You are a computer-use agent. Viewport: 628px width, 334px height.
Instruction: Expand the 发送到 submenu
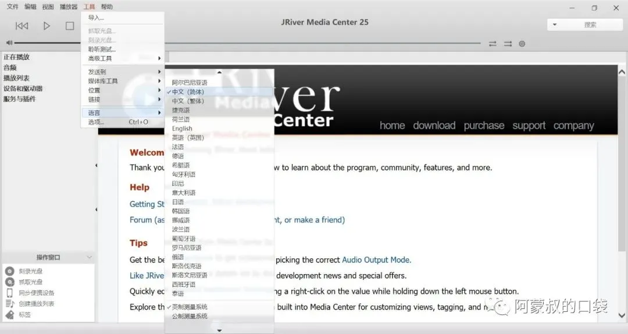(123, 72)
